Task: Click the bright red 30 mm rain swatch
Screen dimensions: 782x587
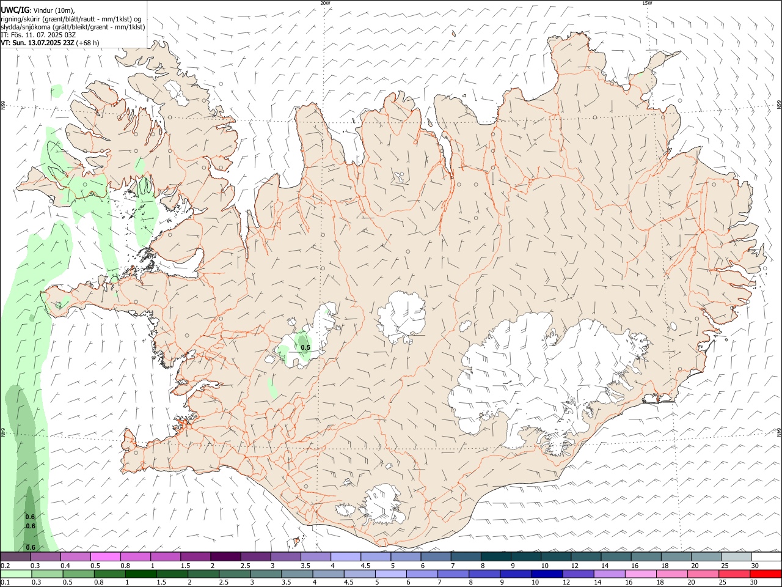Action: (766, 574)
